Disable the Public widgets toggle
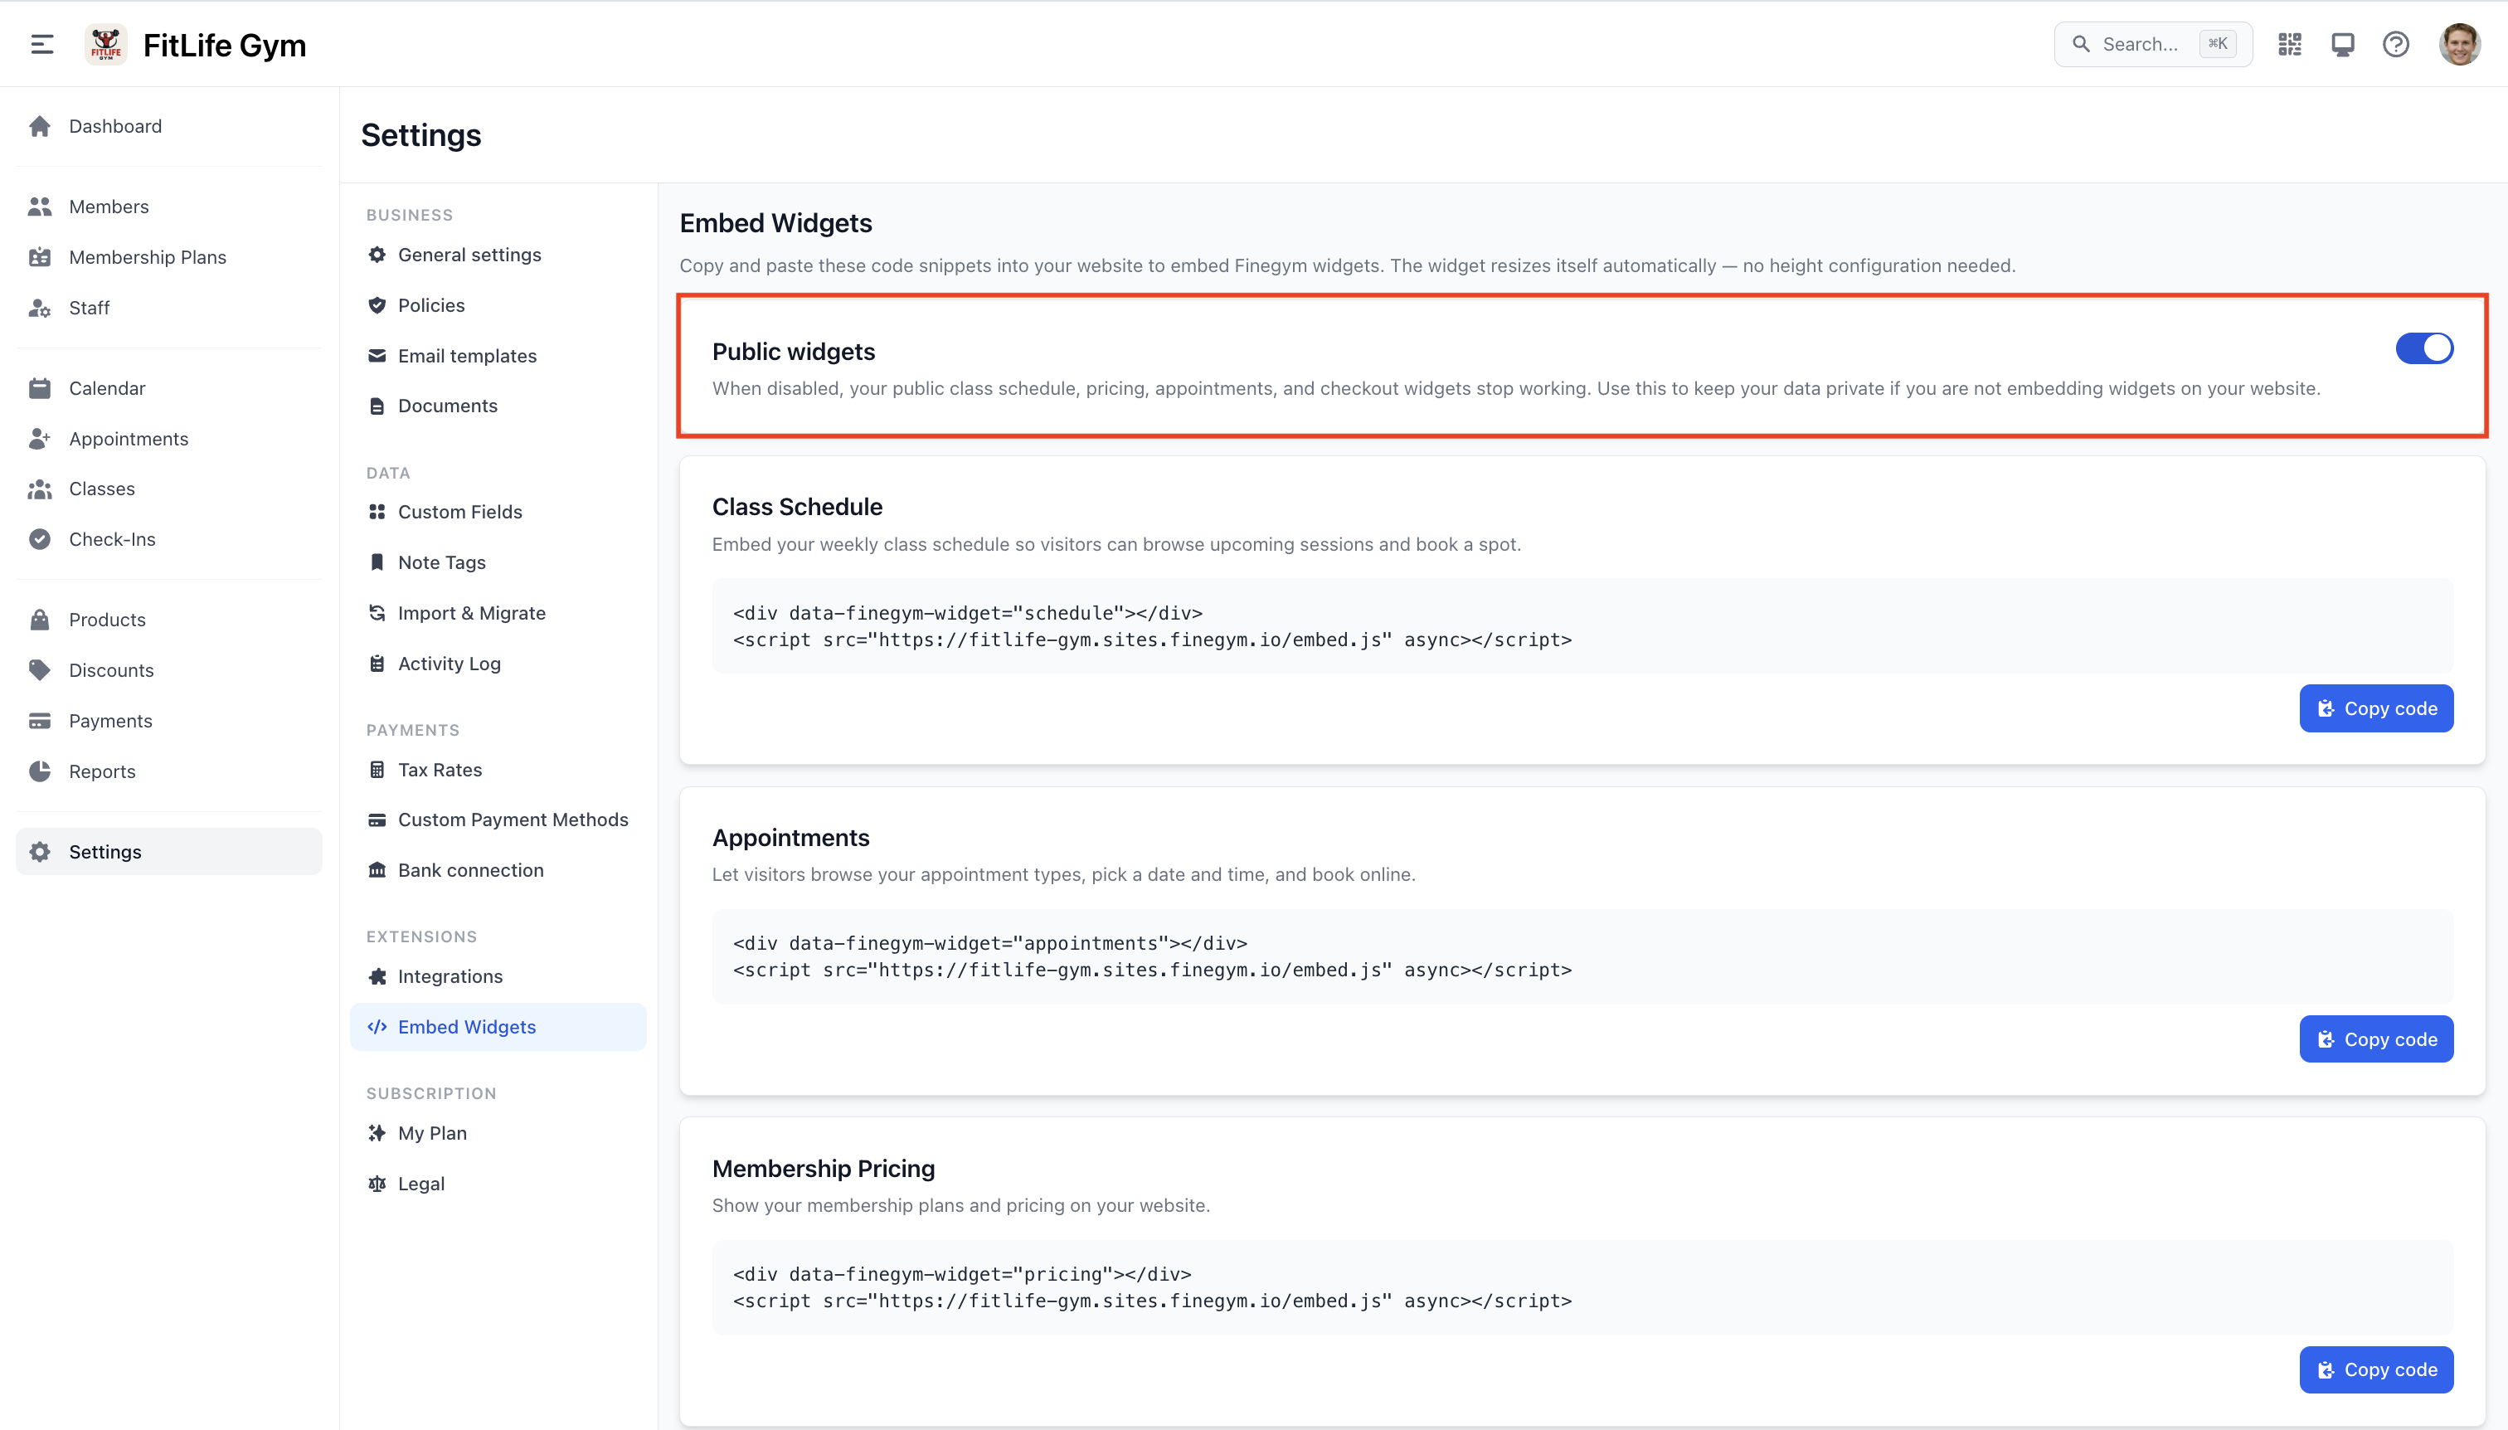The width and height of the screenshot is (2508, 1430). (2423, 348)
